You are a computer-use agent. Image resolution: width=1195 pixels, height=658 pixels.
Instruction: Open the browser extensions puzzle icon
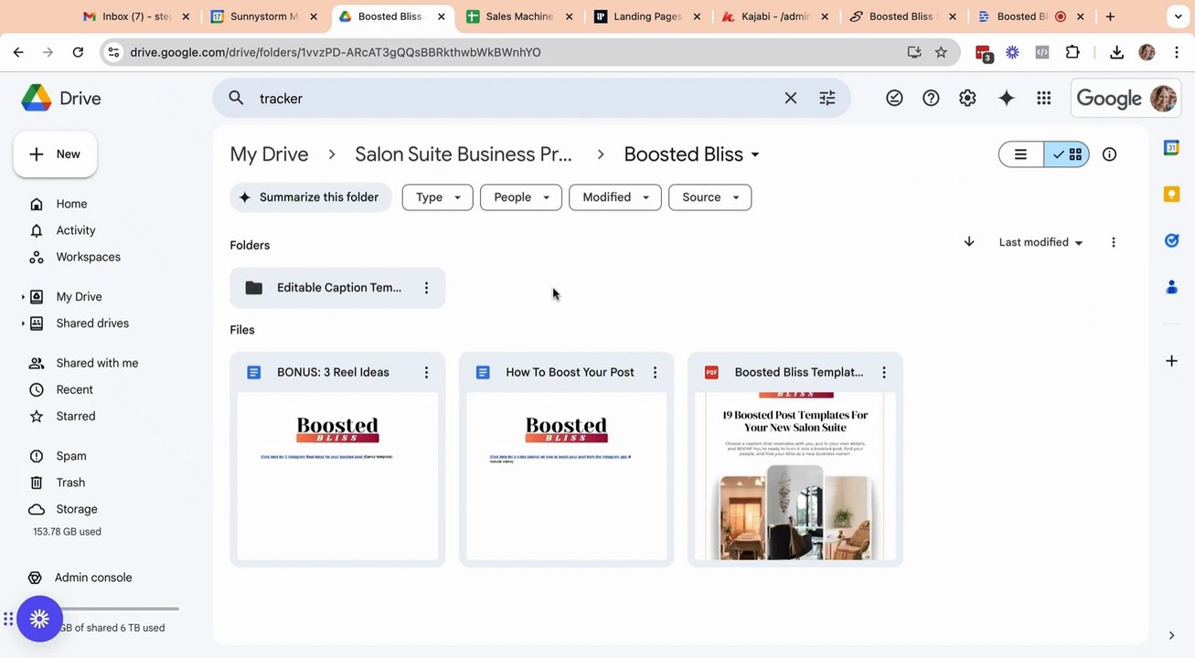pos(1072,52)
